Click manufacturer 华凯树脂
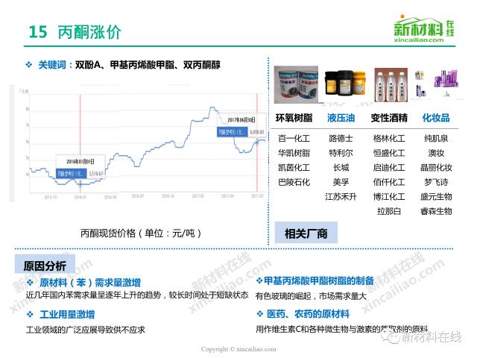Screen dimensions: 477x358 (x=294, y=153)
